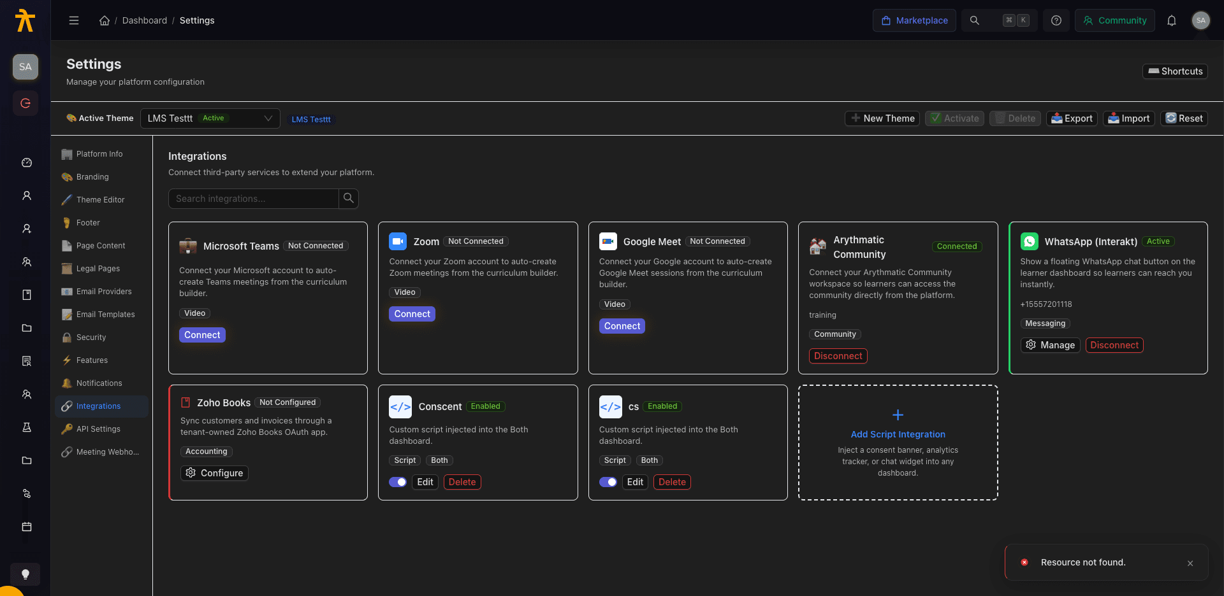
Task: Click the Zoho Books icon
Action: pyautogui.click(x=186, y=402)
